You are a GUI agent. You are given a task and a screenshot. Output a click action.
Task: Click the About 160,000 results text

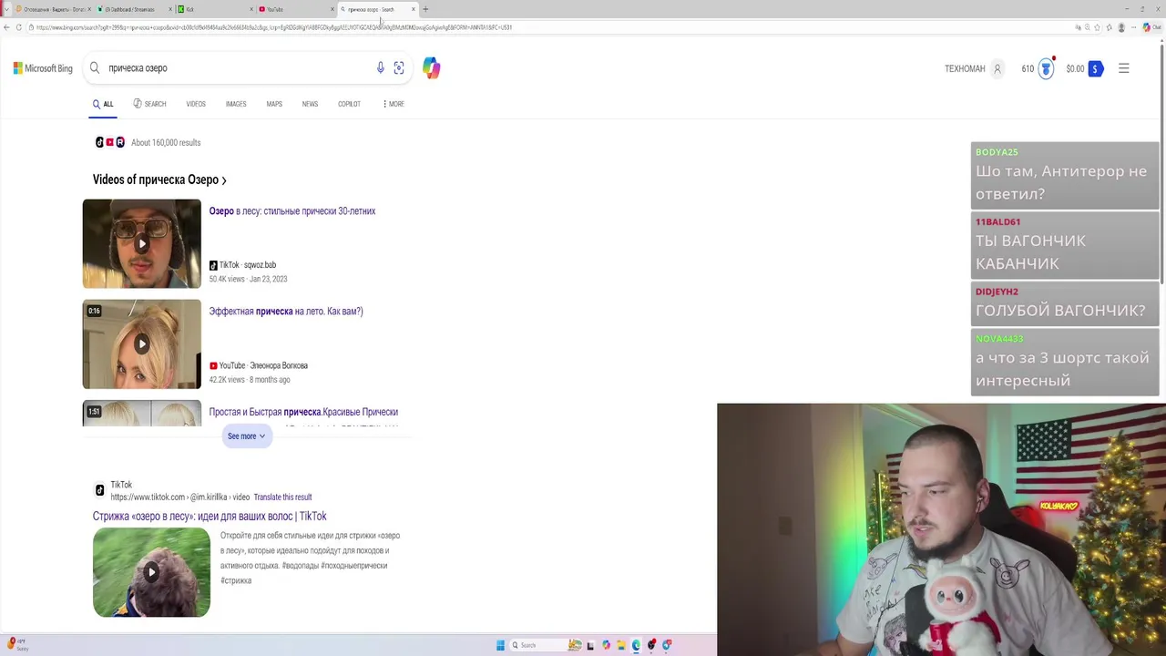(x=166, y=143)
